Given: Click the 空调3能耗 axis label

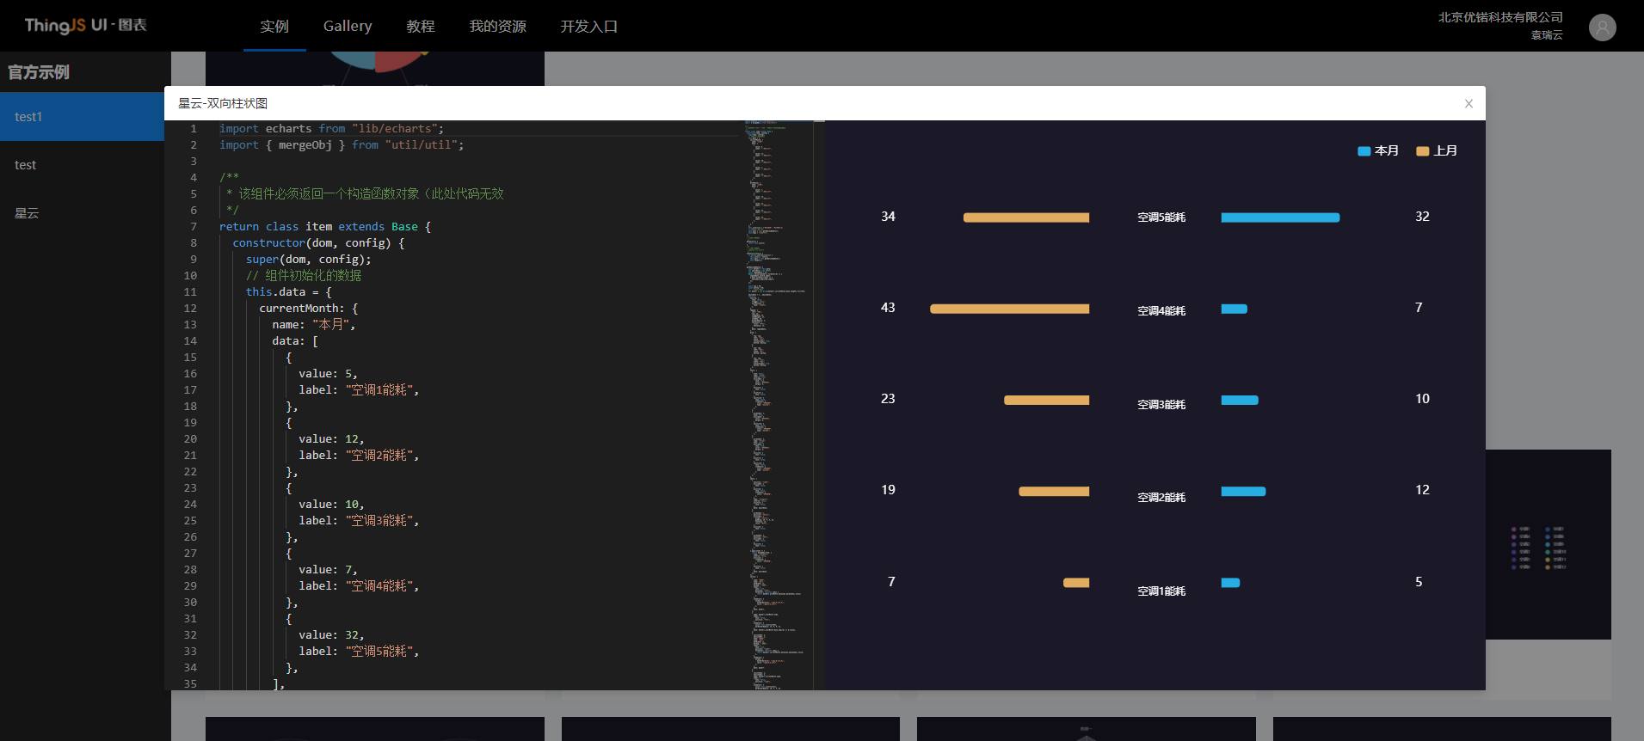Looking at the screenshot, I should tap(1161, 405).
